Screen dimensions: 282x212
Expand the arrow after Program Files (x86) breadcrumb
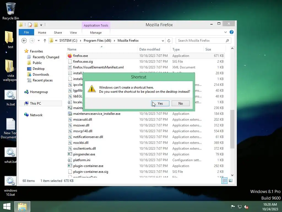114,41
